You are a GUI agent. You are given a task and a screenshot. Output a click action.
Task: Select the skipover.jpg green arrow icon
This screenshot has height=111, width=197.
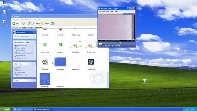[x=45, y=45]
